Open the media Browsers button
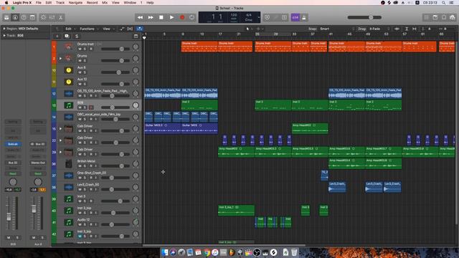 [x=453, y=17]
